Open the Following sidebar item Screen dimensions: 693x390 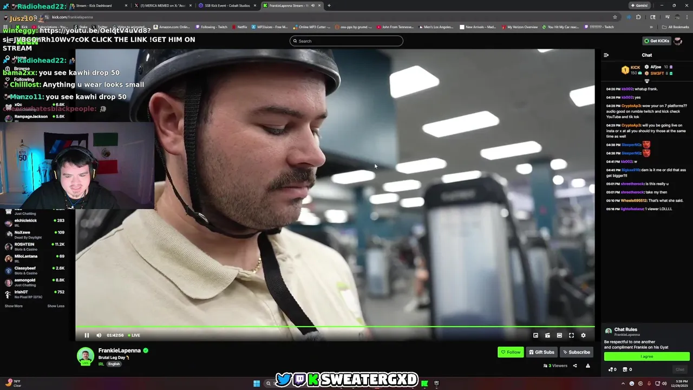[19, 80]
